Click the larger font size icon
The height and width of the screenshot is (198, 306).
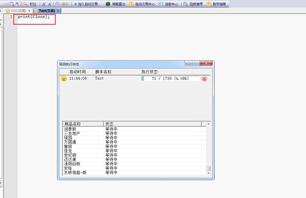pos(44,4)
